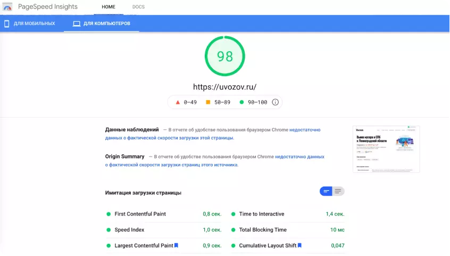Click the Largest Contentful Paint metric label
This screenshot has width=450, height=256.
tap(144, 245)
